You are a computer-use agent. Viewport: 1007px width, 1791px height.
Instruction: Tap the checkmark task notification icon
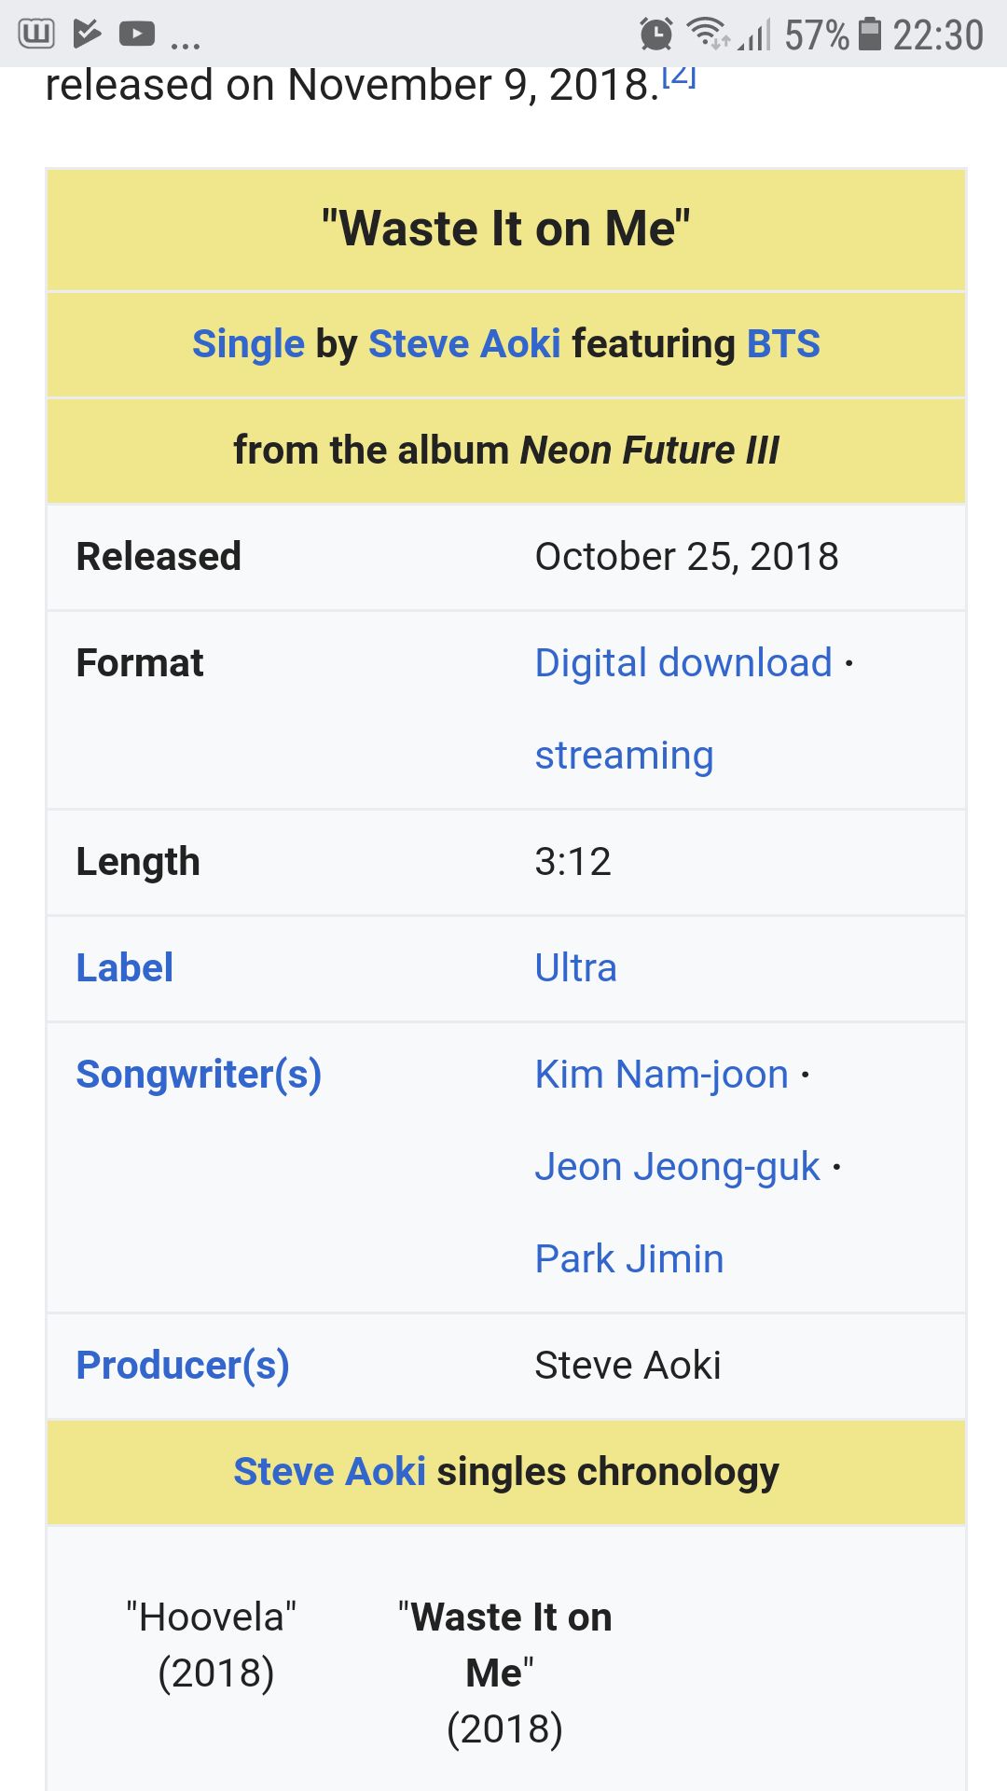[x=87, y=35]
